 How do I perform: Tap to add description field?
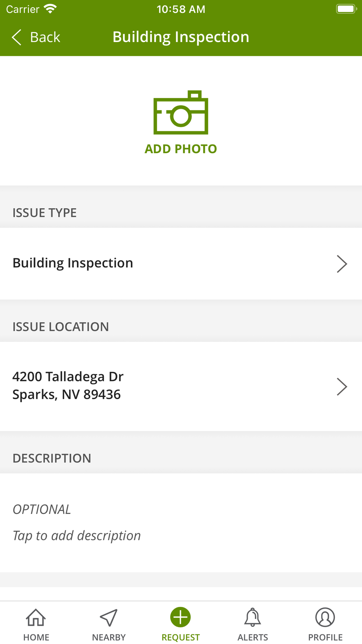coord(77,535)
